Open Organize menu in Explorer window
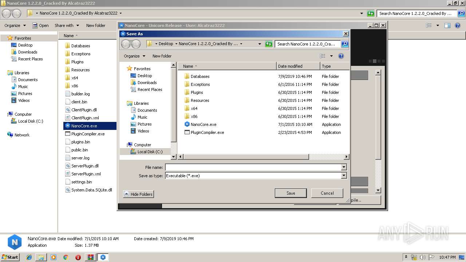The image size is (466, 262). 15,25
